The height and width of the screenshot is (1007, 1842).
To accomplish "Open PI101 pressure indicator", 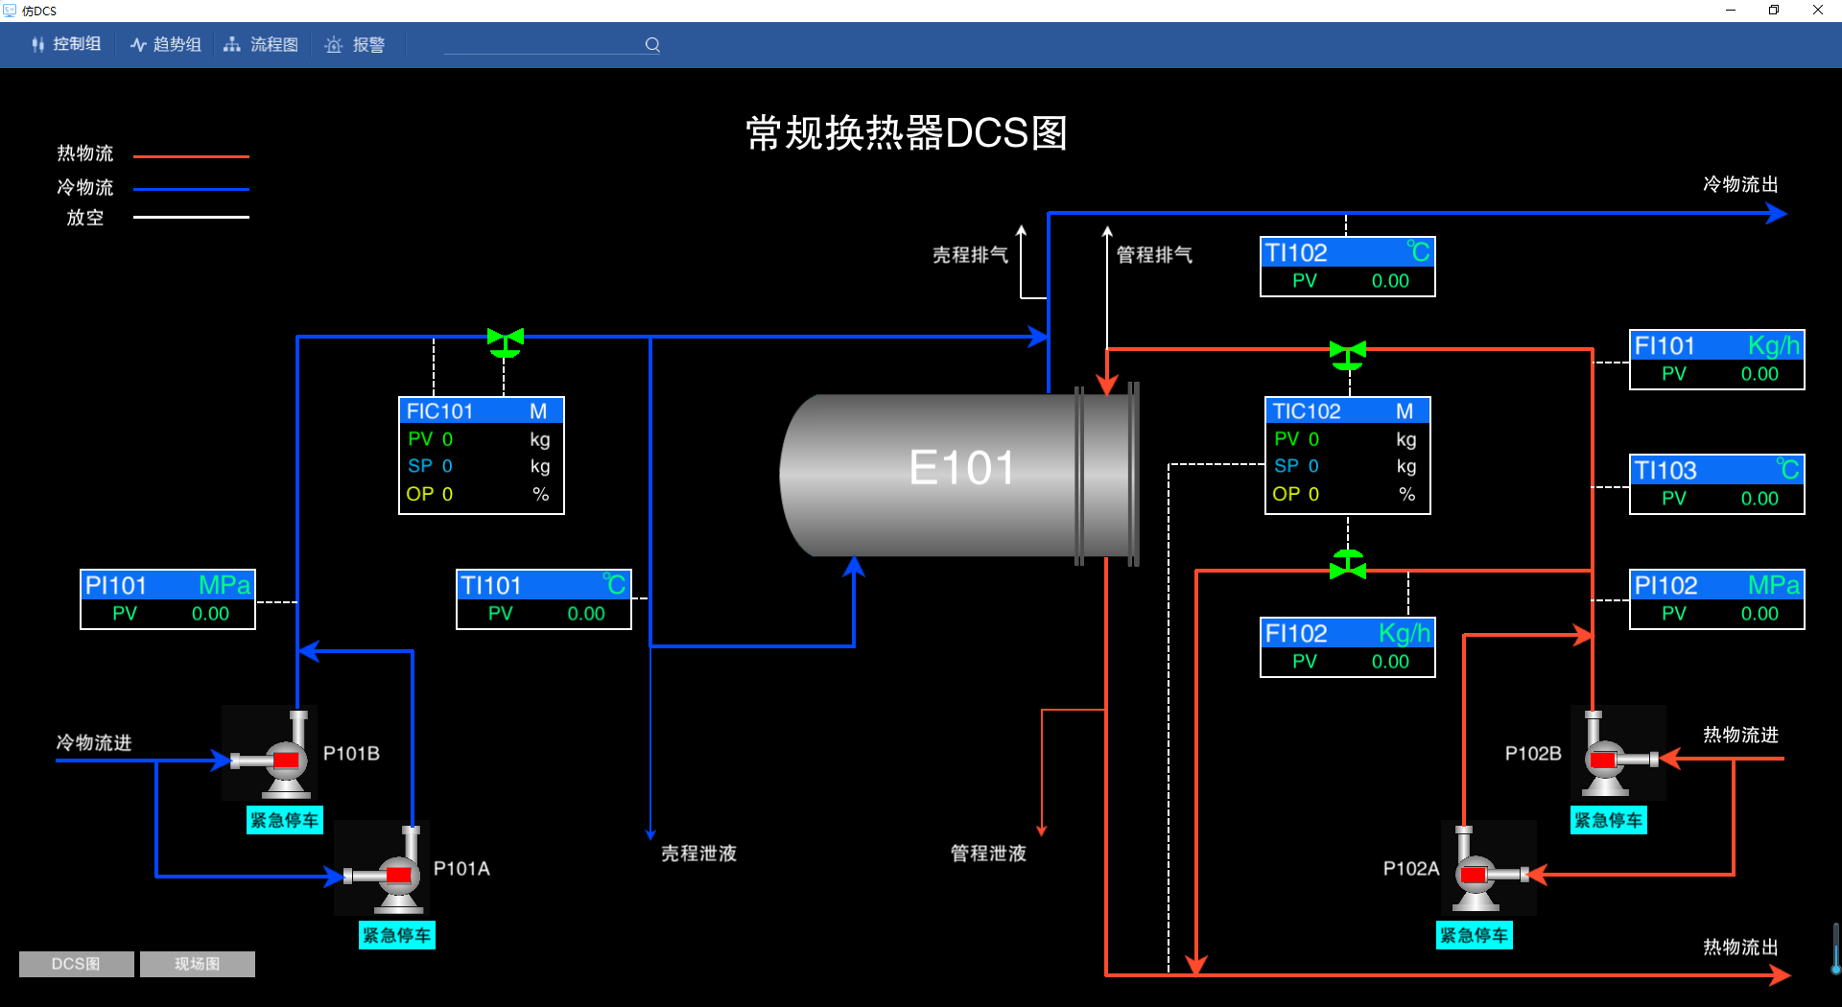I will (168, 599).
